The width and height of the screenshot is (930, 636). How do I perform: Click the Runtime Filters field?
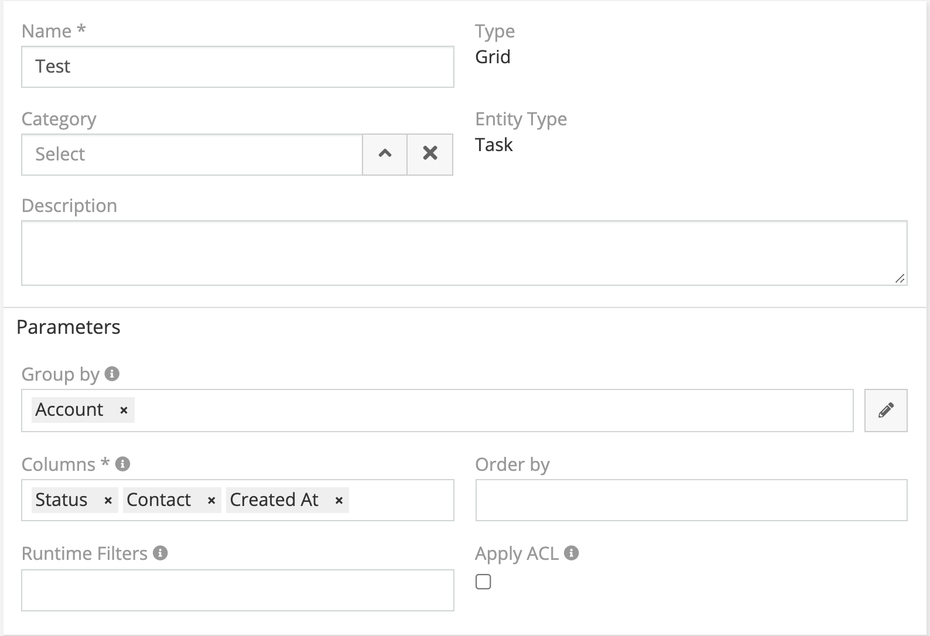pyautogui.click(x=237, y=590)
